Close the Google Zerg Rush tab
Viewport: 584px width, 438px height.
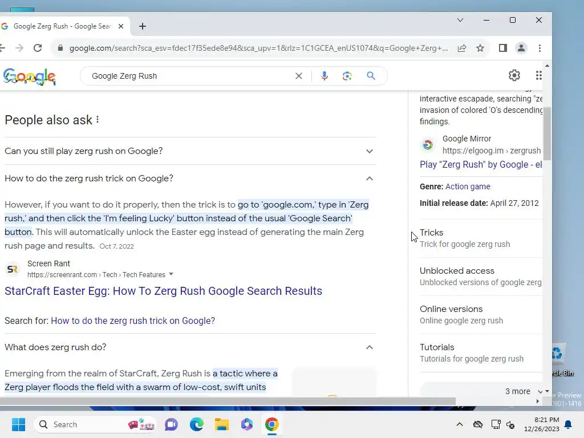coord(121,26)
